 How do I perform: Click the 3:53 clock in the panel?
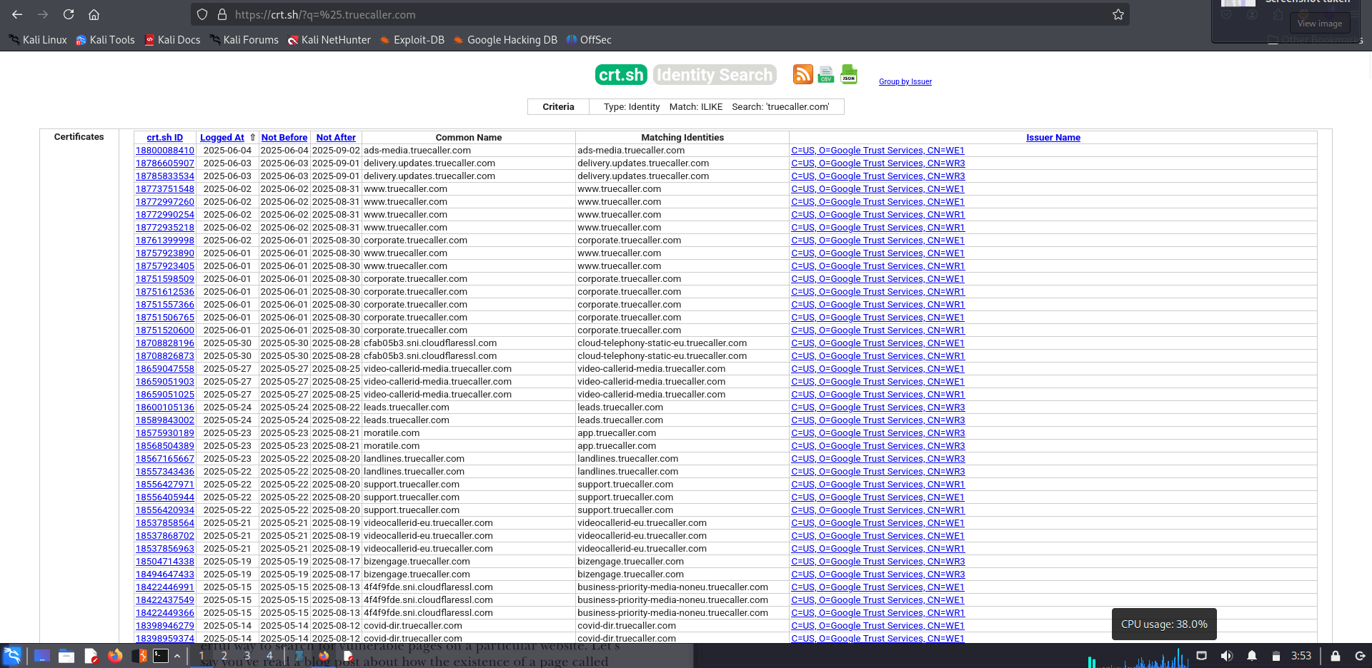point(1301,656)
